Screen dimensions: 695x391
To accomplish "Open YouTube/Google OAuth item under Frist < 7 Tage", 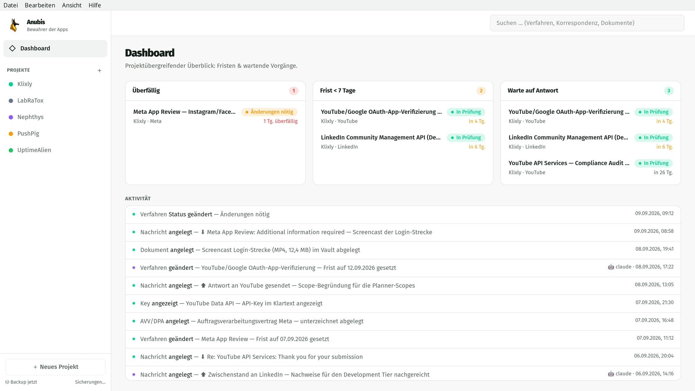I will point(403,116).
